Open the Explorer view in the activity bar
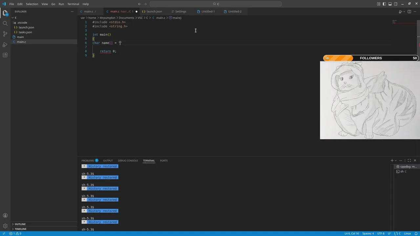This screenshot has width=420, height=236. tap(5, 13)
